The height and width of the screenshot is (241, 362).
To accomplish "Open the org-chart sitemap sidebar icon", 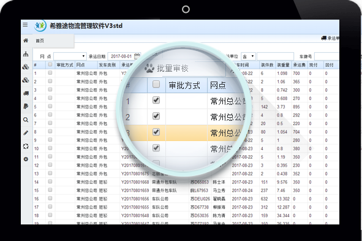I will coord(26,55).
